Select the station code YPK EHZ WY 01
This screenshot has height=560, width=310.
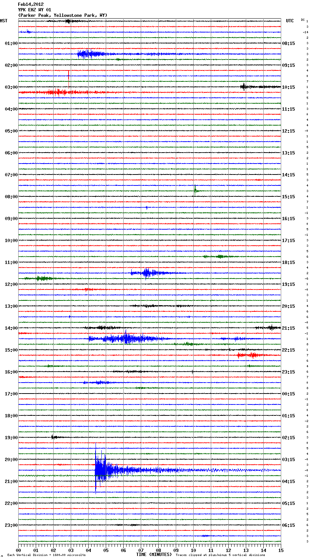tap(35, 10)
